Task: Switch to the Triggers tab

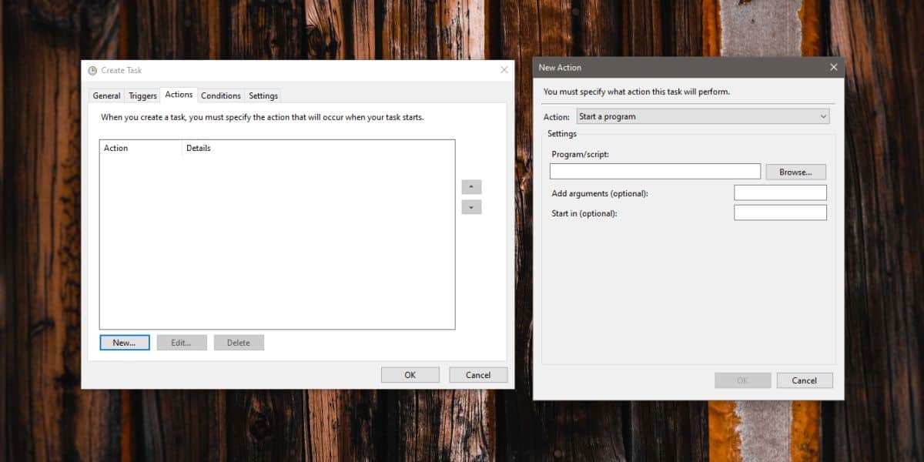Action: [142, 95]
